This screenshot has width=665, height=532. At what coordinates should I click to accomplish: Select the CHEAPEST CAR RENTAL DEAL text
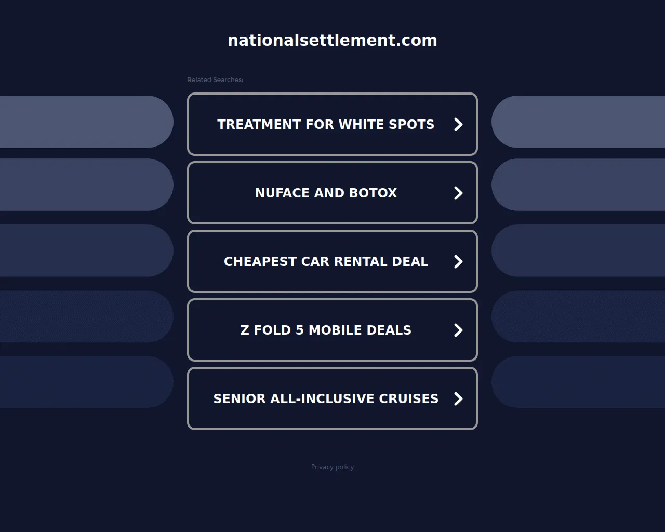(326, 262)
